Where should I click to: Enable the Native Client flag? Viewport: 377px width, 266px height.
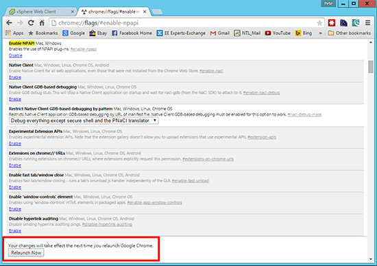coord(15,77)
